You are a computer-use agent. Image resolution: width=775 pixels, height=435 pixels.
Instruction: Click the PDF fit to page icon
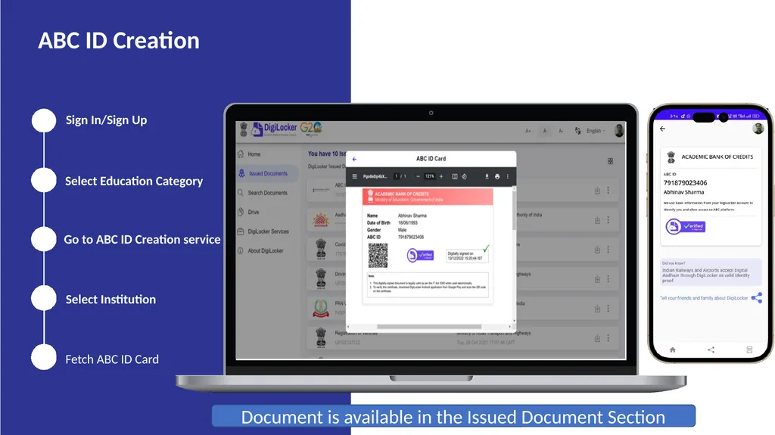click(455, 176)
